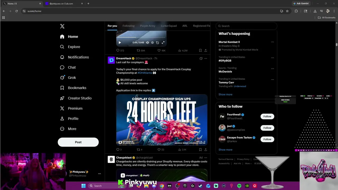This screenshot has height=190, width=338.
Task: Open Bookmarks in X sidebar
Action: pyautogui.click(x=73, y=88)
